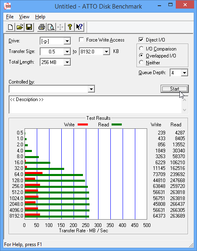Enable Force Write Access checkbox
197x251 pixels.
[81, 40]
